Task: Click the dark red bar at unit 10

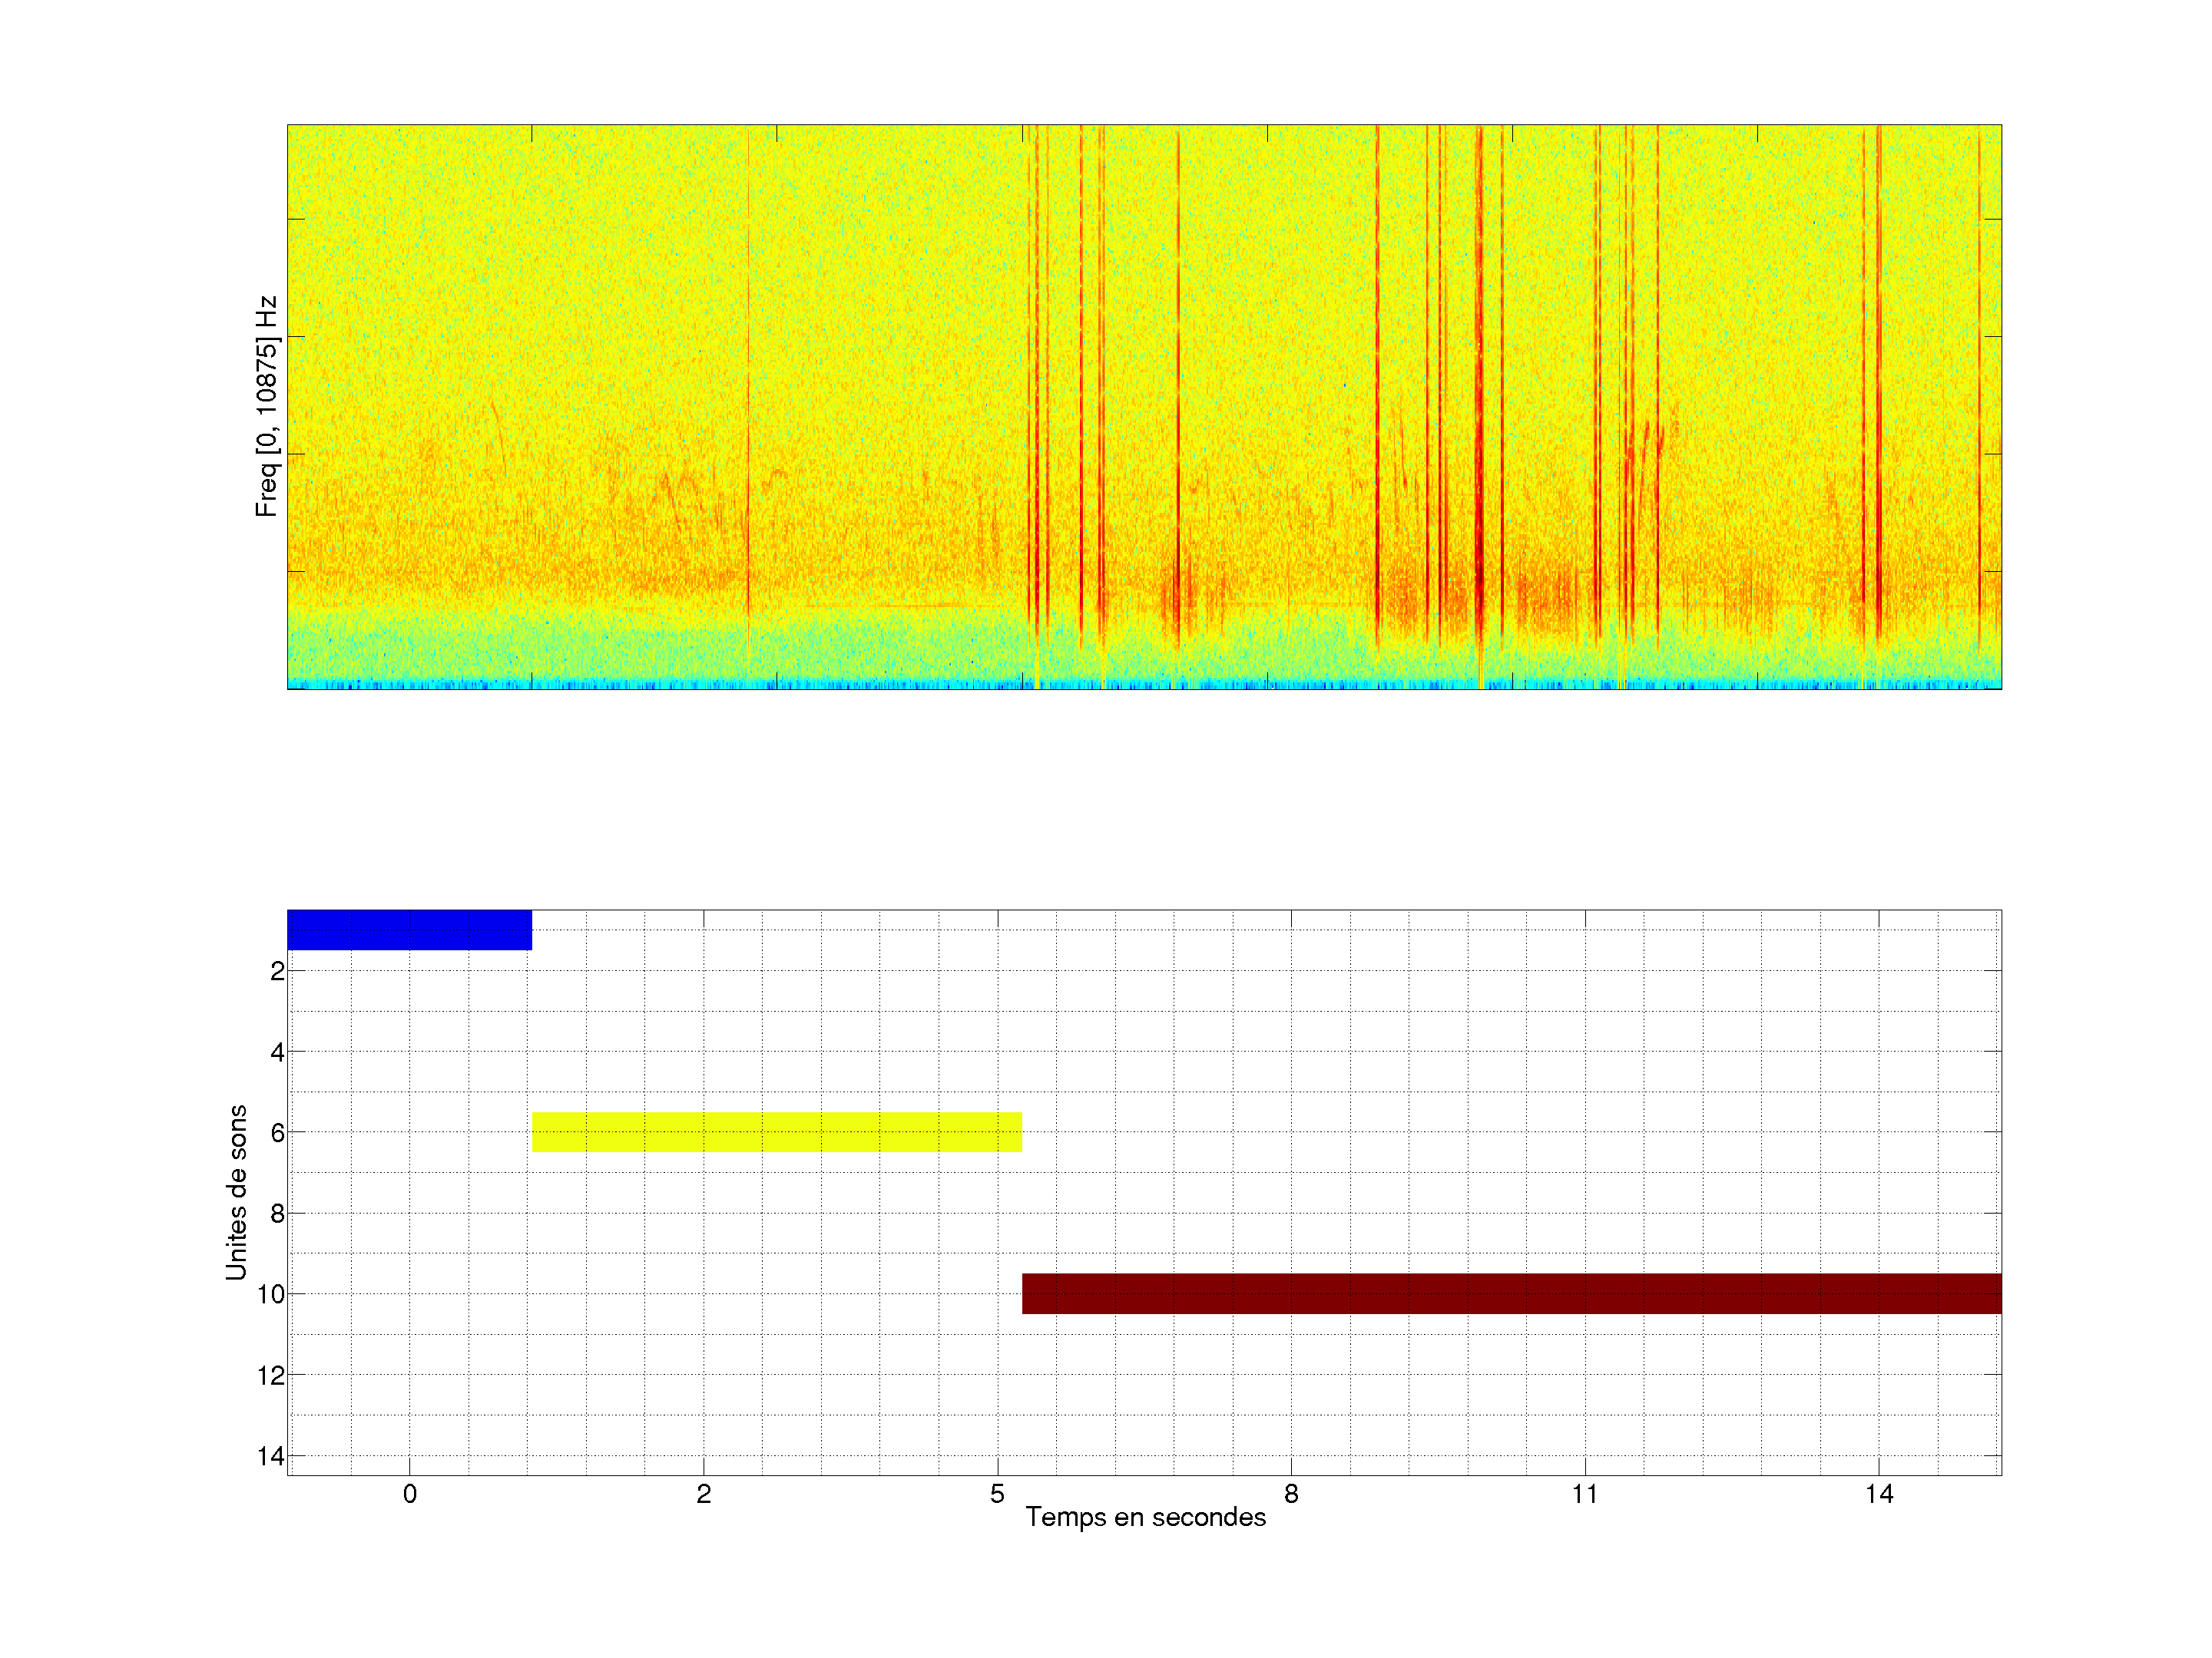Action: point(1511,1293)
